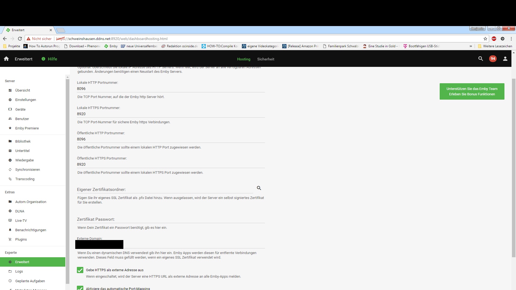The height and width of the screenshot is (290, 516).
Task: Click the Hilfe info icon
Action: click(43, 59)
